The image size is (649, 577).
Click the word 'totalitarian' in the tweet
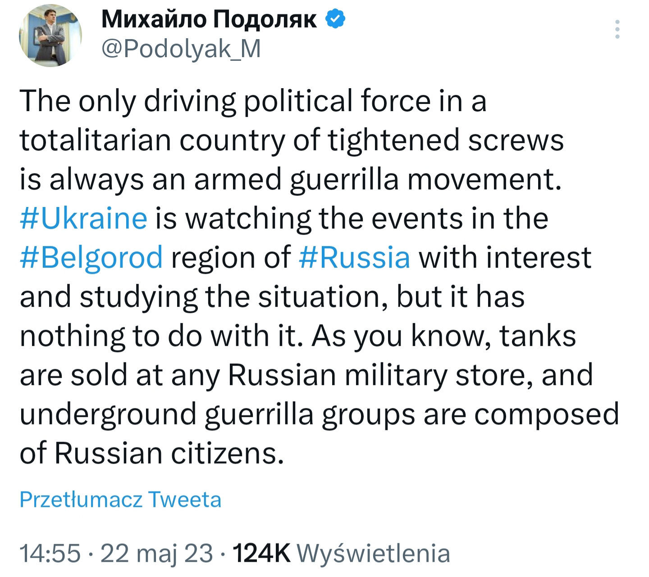point(95,140)
